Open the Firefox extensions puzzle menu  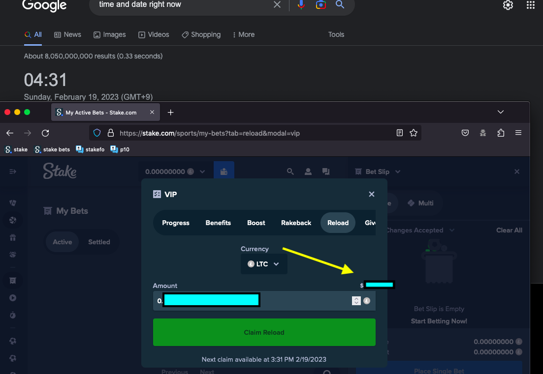[501, 133]
